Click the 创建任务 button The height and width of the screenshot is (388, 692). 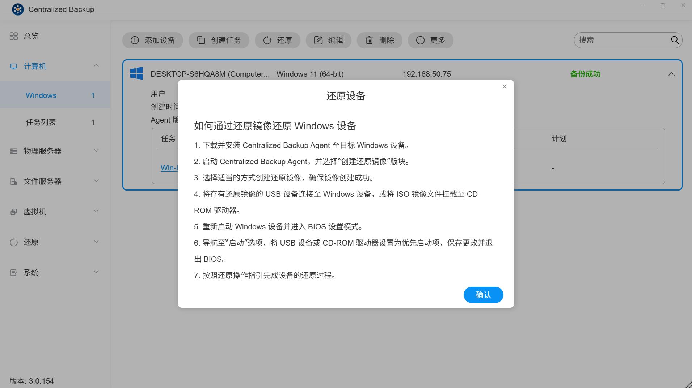[x=219, y=40]
